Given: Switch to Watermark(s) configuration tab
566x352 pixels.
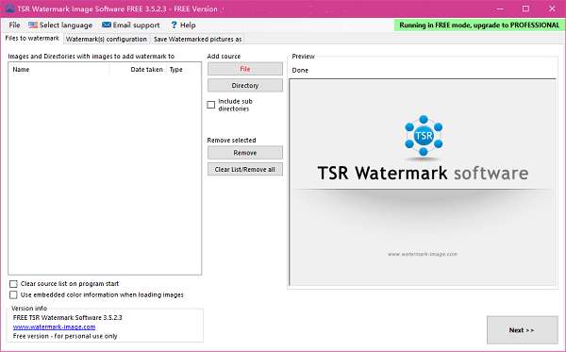Looking at the screenshot, I should [x=106, y=39].
